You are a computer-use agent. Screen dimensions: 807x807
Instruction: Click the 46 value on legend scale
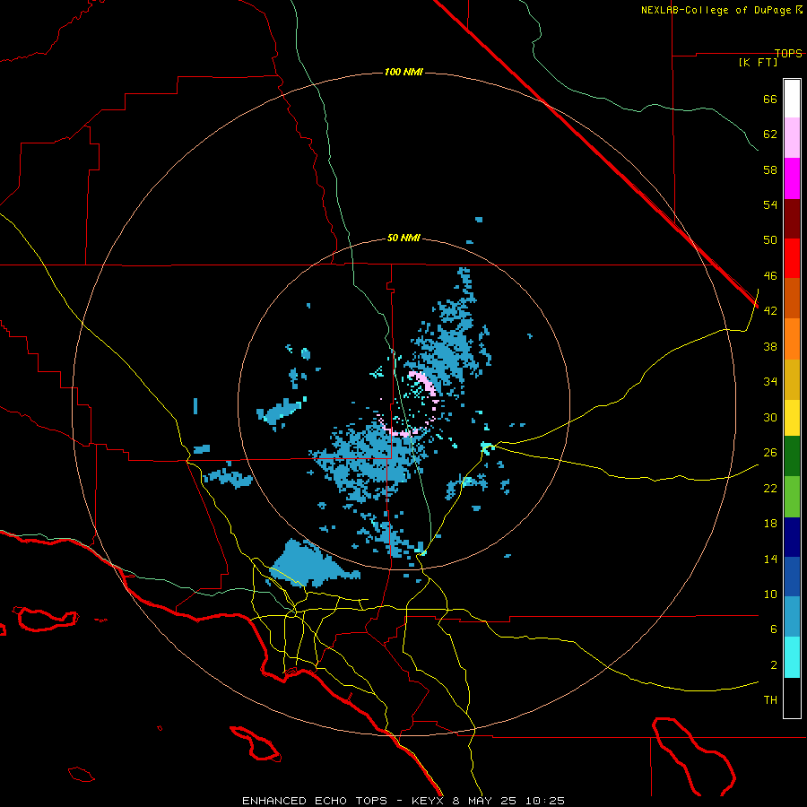tap(770, 275)
